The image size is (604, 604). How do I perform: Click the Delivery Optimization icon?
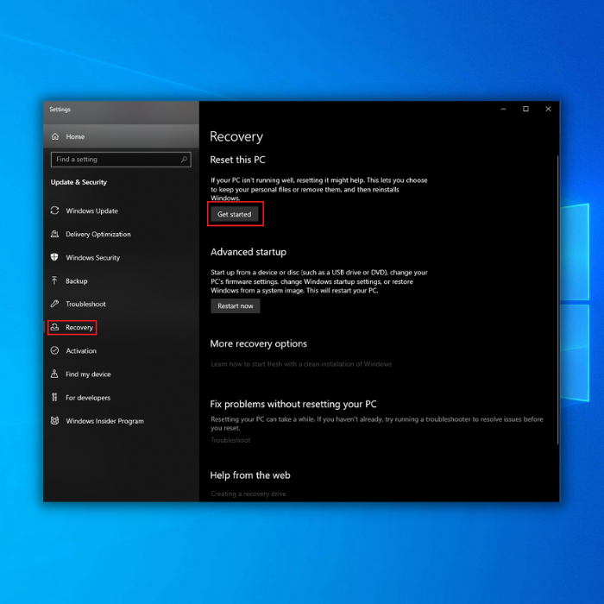tap(54, 234)
